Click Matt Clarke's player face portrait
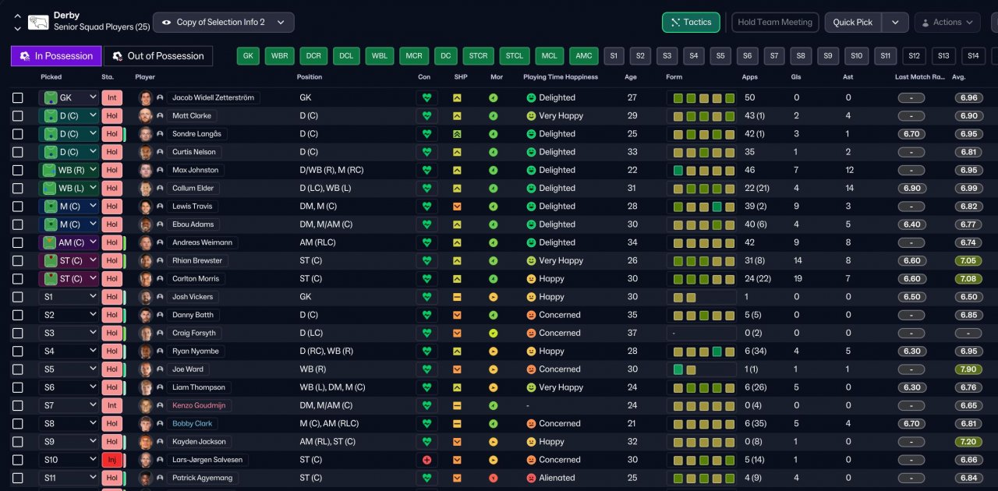This screenshot has height=491, width=998. tap(145, 115)
